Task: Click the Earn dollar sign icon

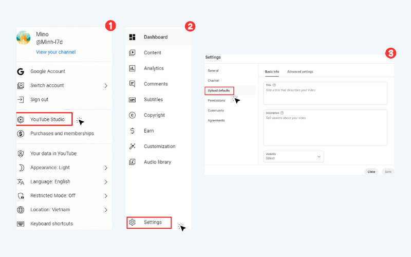Action: click(x=133, y=131)
